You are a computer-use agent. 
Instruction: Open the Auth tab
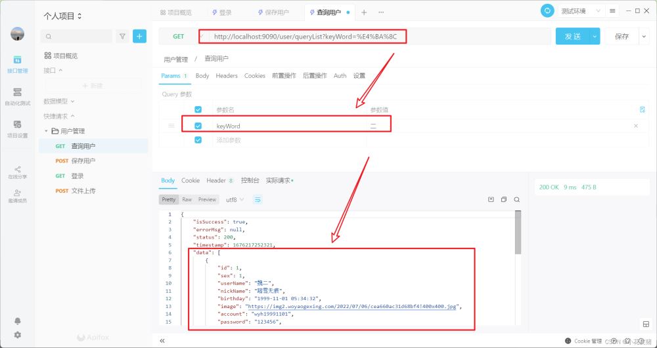point(340,75)
